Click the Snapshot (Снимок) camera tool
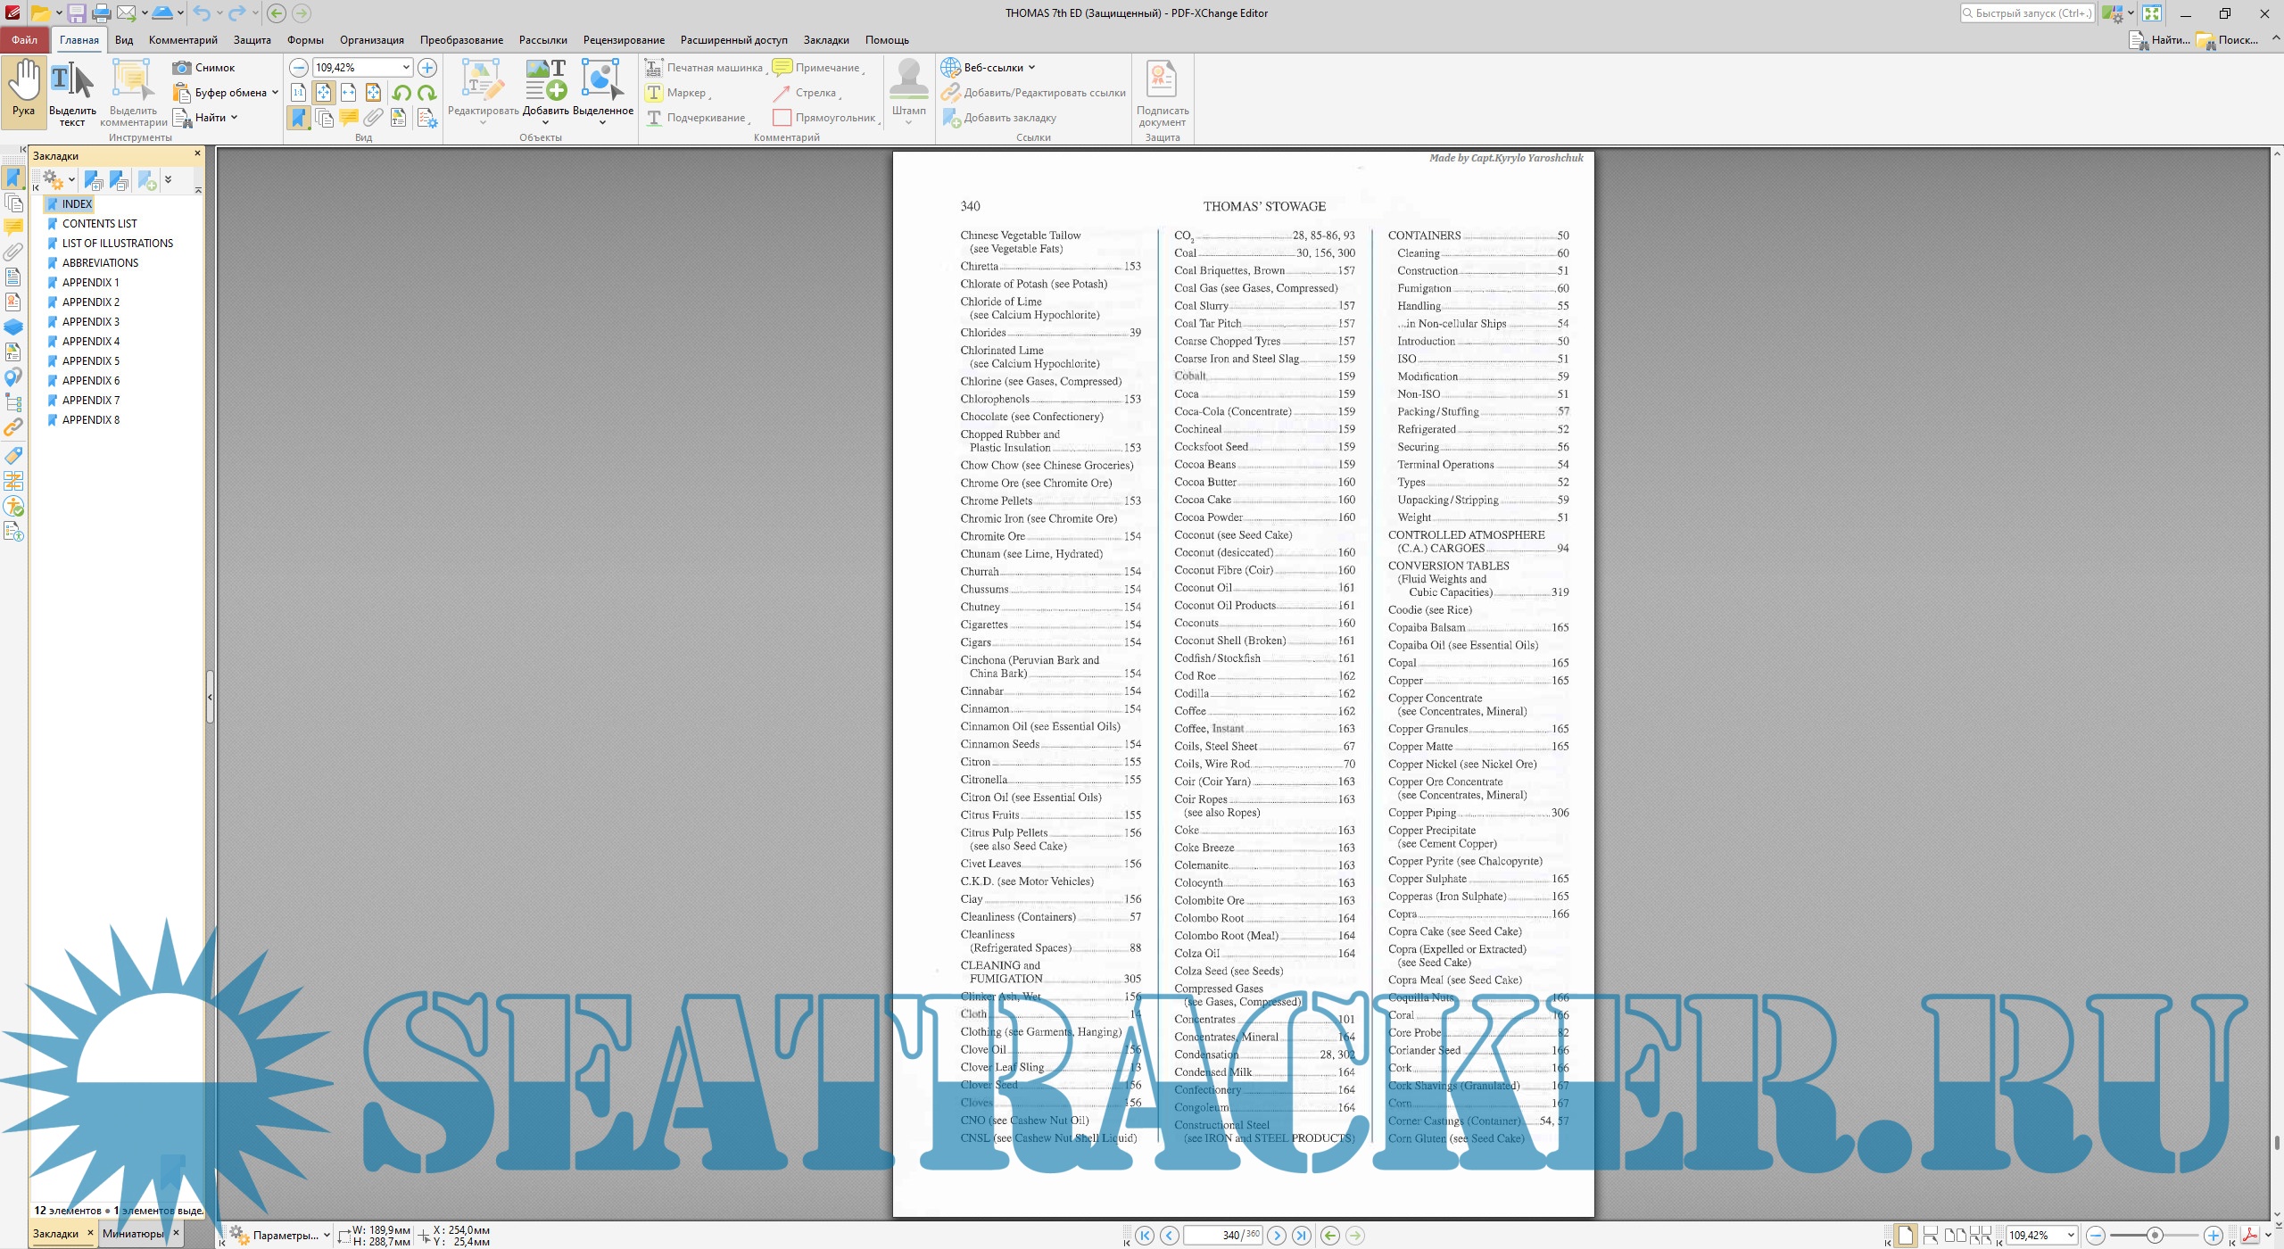Viewport: 2284px width, 1249px height. [204, 68]
